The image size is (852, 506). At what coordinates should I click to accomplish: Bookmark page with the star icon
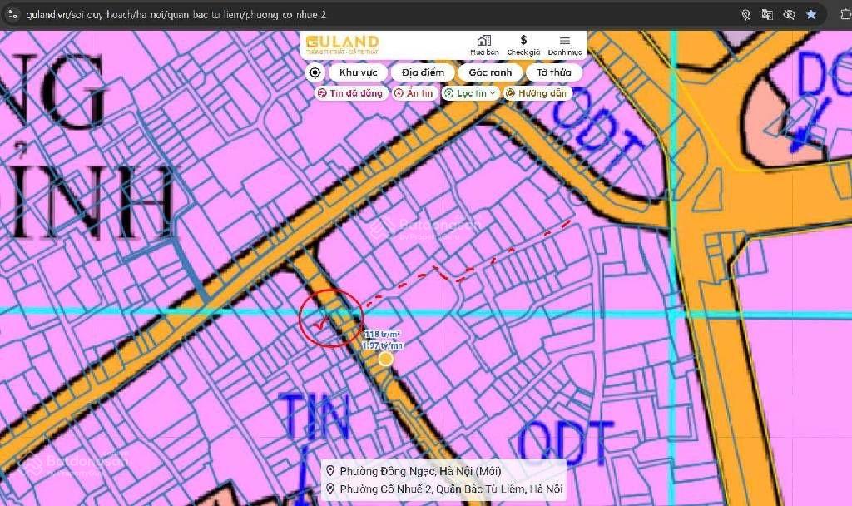point(810,14)
